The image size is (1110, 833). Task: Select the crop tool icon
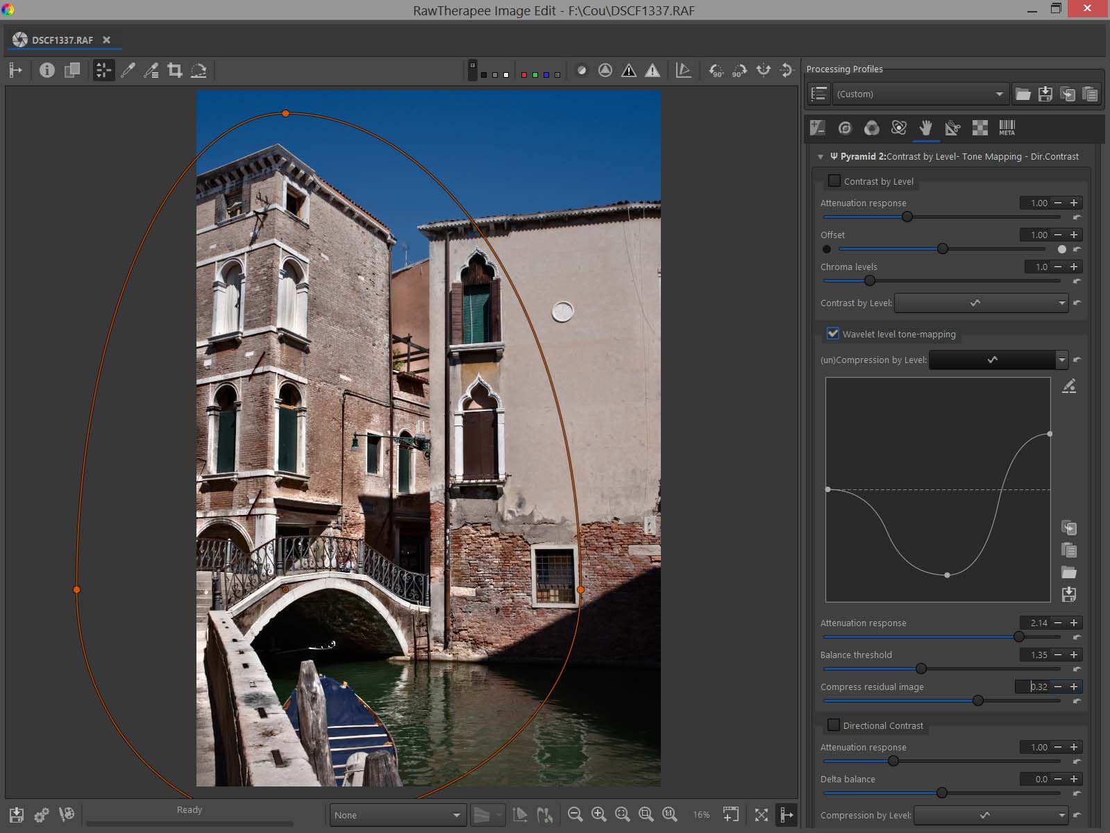click(175, 70)
